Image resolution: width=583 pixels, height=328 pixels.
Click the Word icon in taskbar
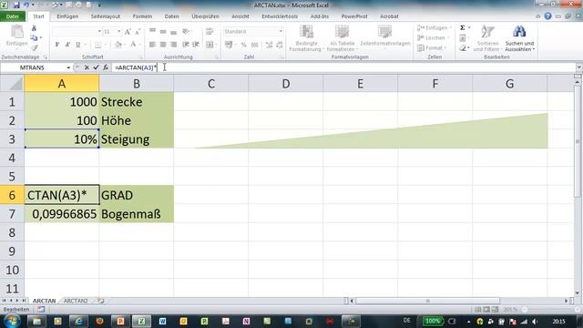162,322
